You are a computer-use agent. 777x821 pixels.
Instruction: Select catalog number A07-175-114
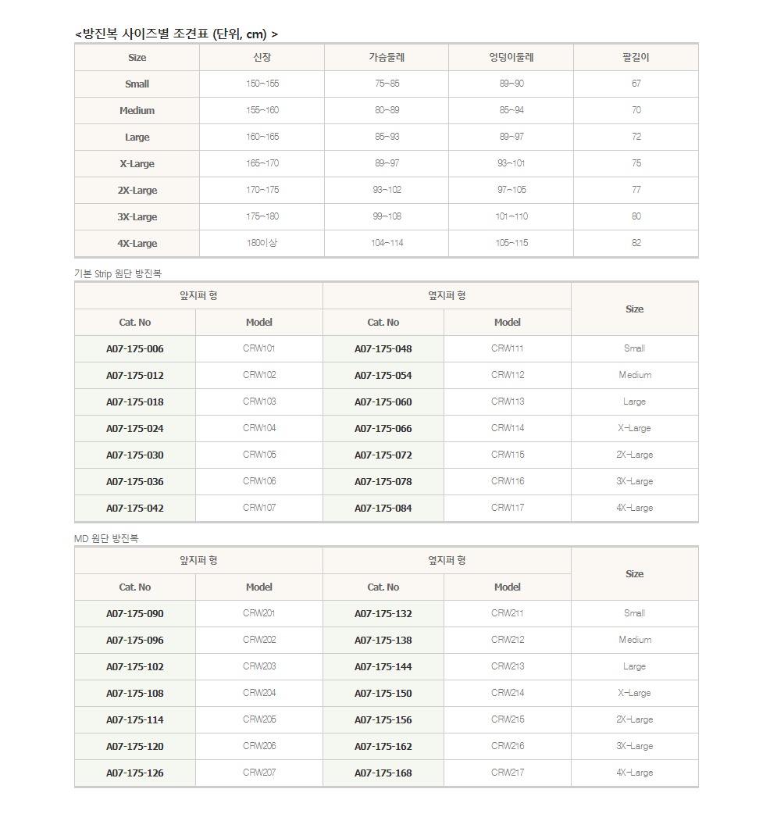pyautogui.click(x=135, y=720)
